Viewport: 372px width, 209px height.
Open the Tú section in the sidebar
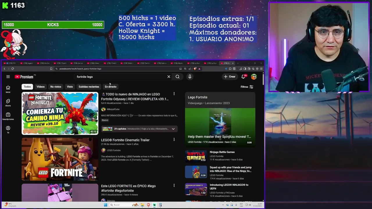pos(8,129)
